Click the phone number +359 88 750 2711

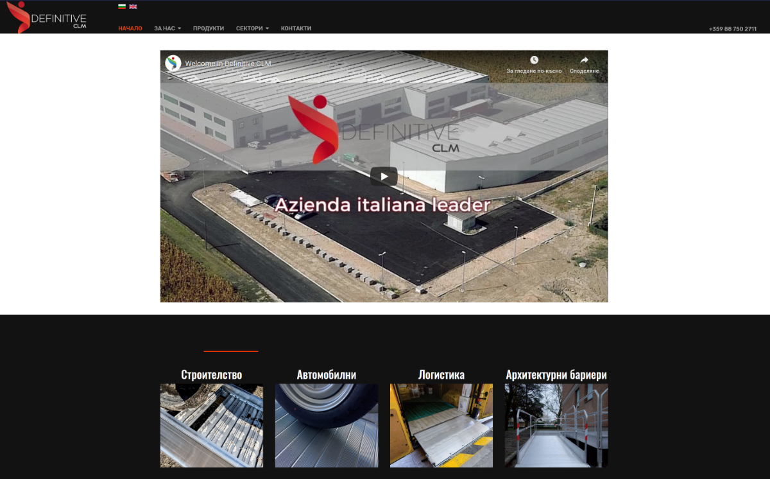(x=733, y=29)
